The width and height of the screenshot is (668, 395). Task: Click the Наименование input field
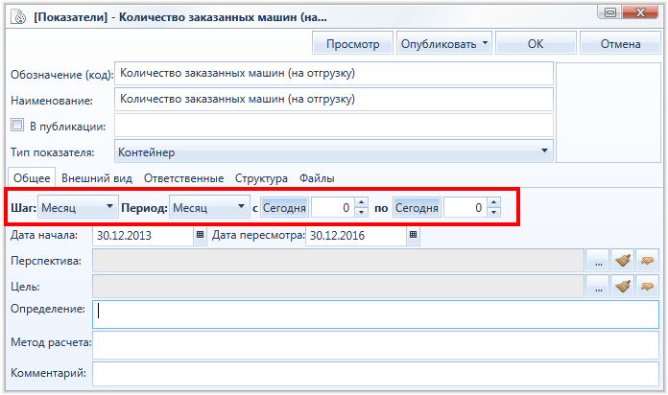click(334, 99)
